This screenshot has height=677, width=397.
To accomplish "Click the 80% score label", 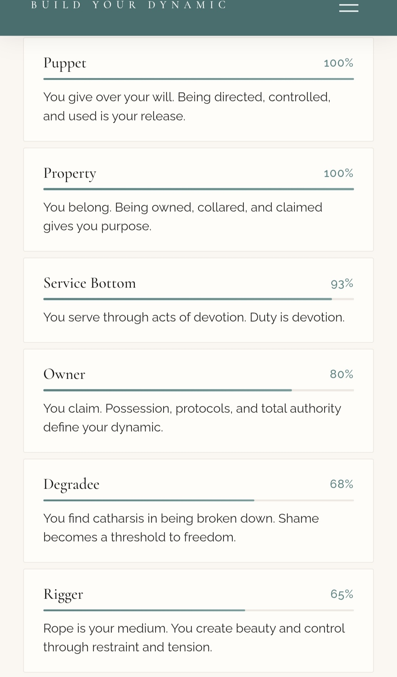I will (x=341, y=374).
